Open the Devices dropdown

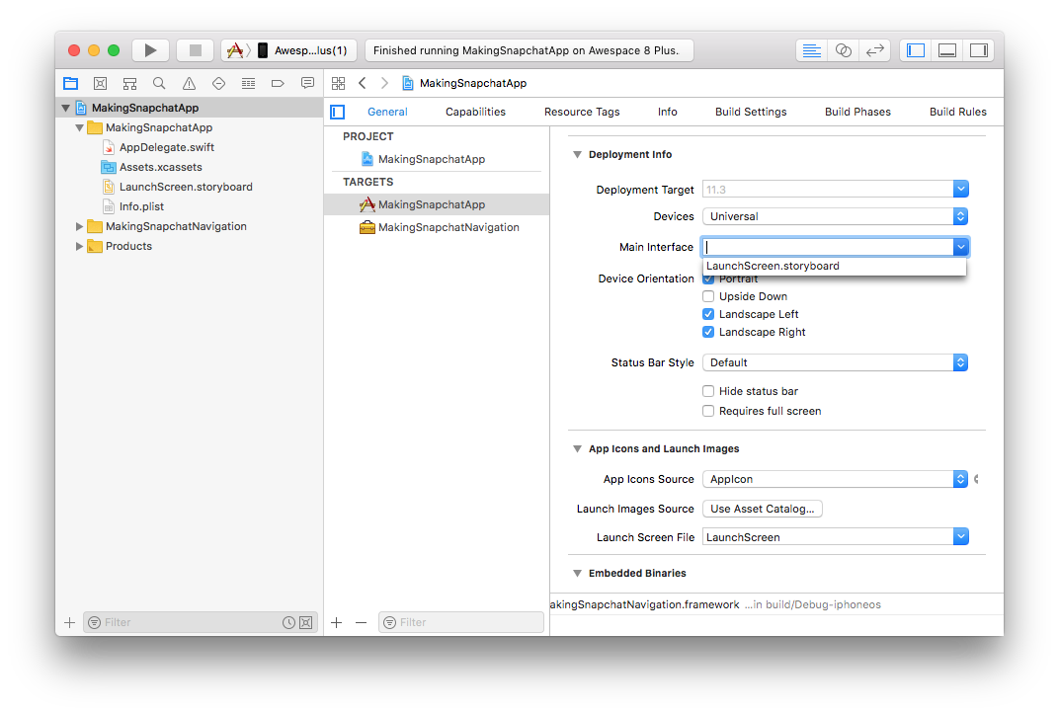click(836, 216)
